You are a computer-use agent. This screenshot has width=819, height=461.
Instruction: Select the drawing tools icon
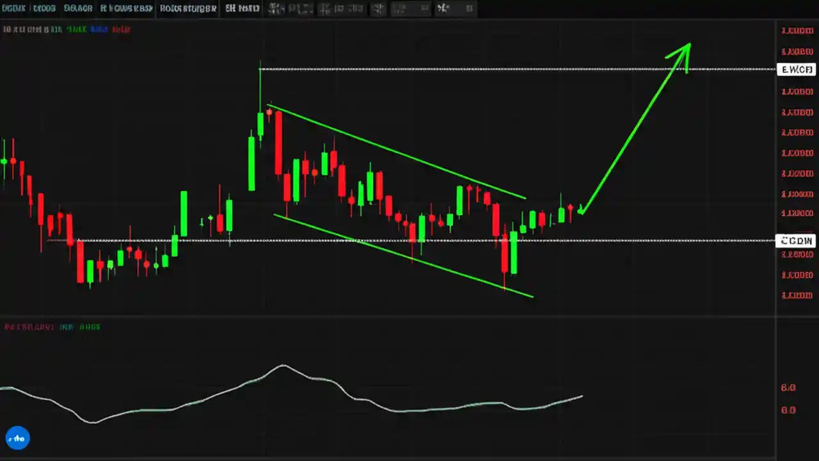tap(324, 8)
